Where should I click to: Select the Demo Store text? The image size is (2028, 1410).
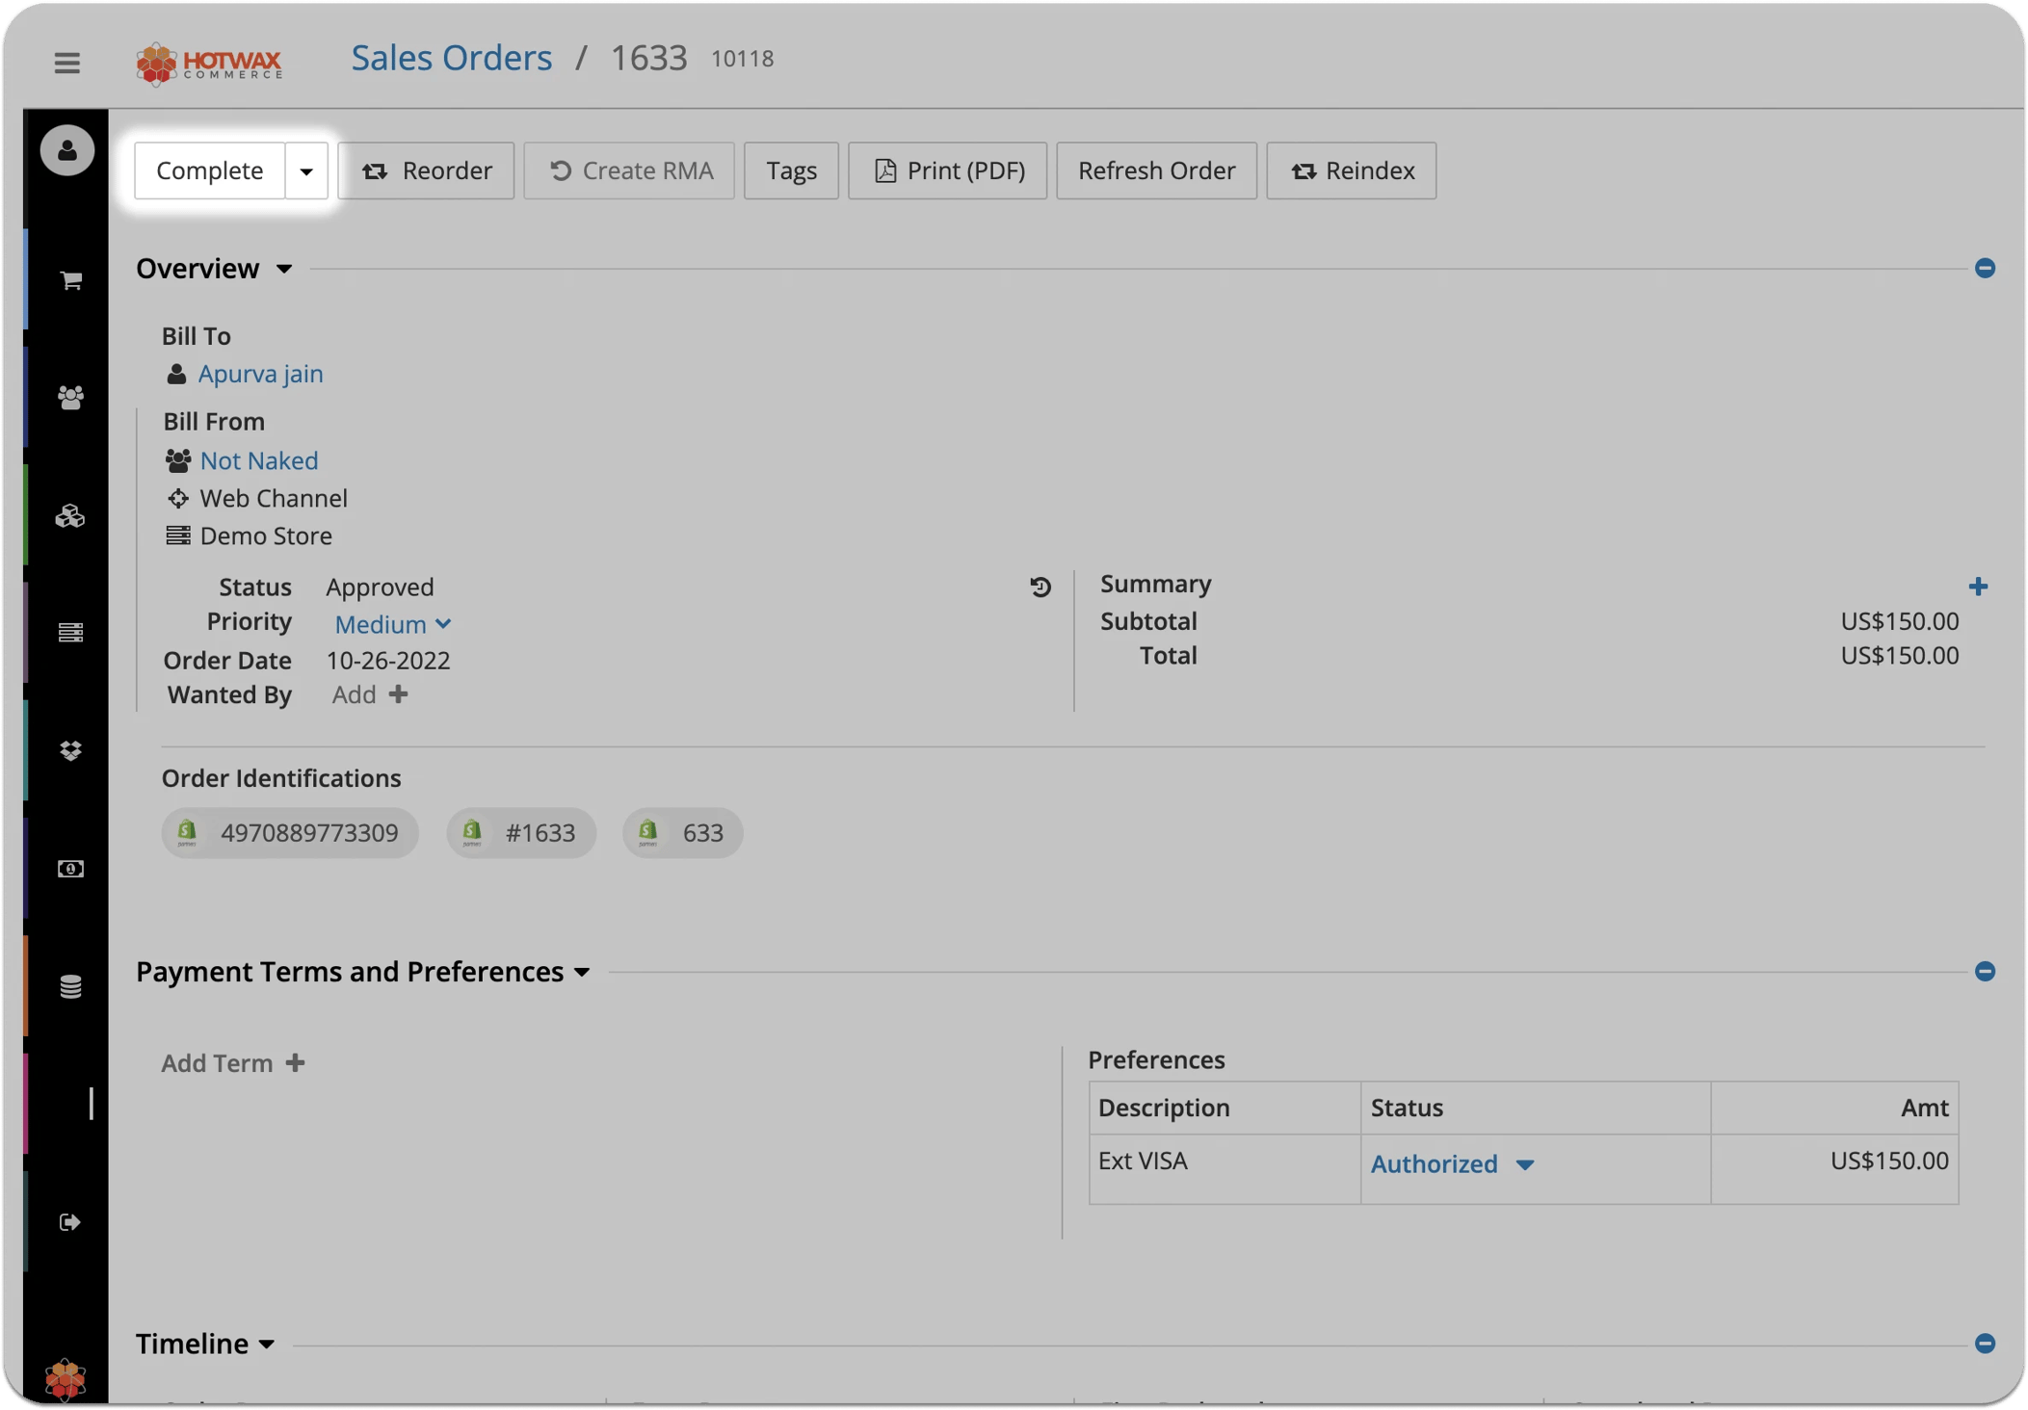click(x=266, y=535)
